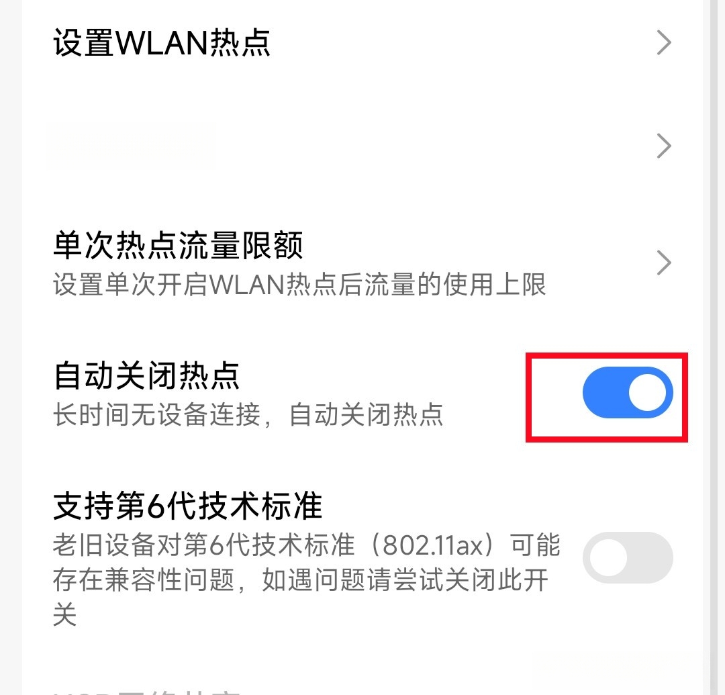Open the 设置WLAN热点 entry
Viewport: 725px width, 695px height.
click(x=362, y=43)
